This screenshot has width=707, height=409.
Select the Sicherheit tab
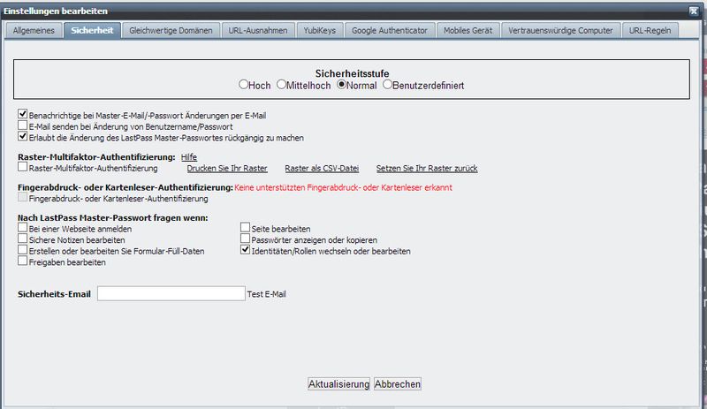[93, 31]
